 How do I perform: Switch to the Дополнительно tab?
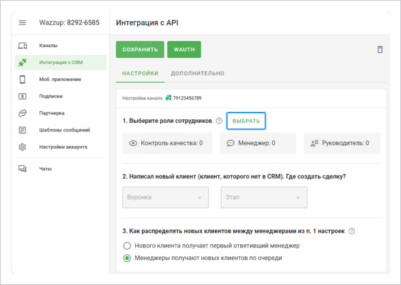tap(198, 74)
